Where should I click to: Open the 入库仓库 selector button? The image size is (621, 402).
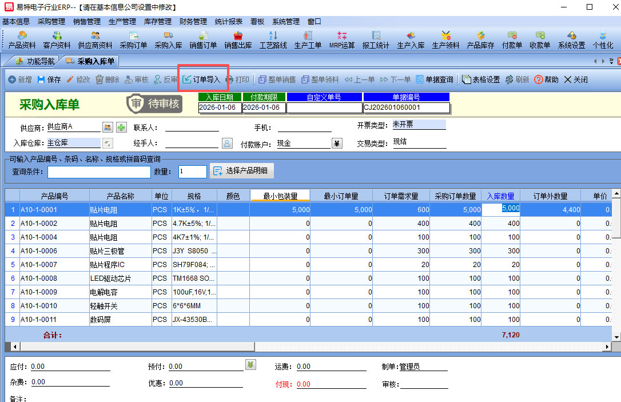[x=108, y=143]
